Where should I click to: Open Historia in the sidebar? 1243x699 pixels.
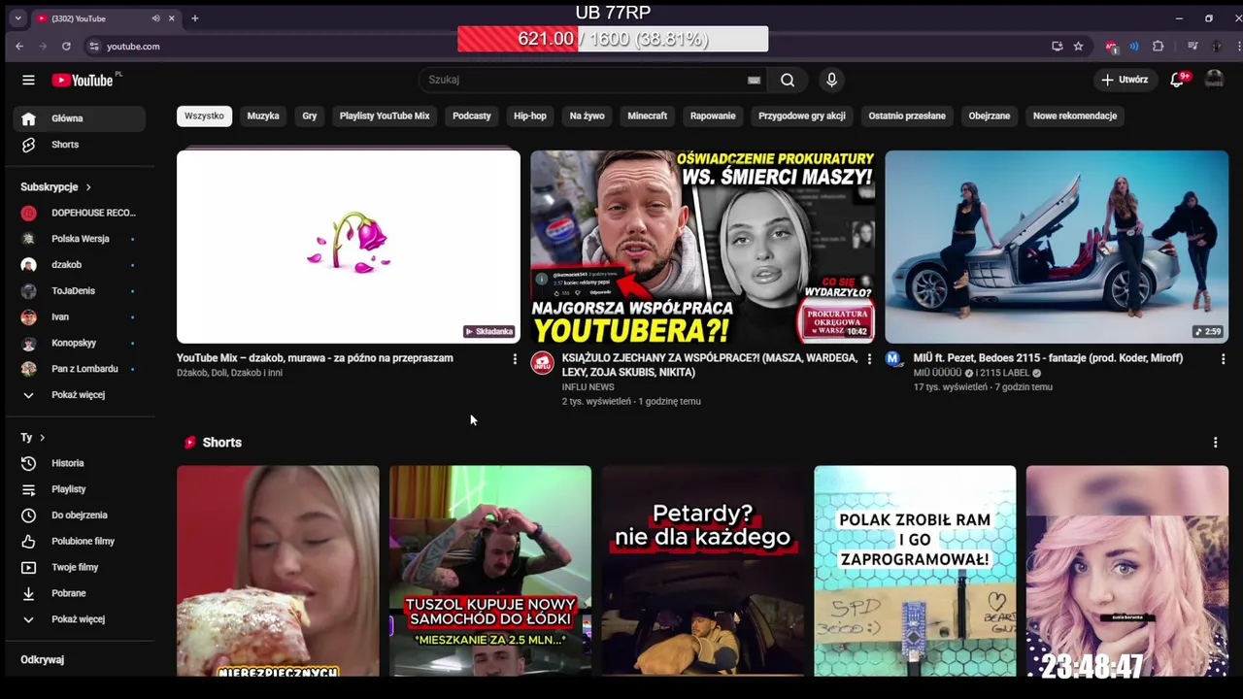coord(80,463)
